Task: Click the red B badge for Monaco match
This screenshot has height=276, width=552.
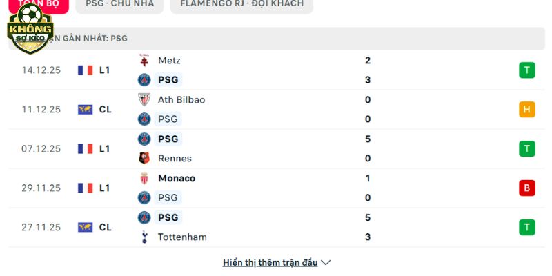Action: (527, 188)
